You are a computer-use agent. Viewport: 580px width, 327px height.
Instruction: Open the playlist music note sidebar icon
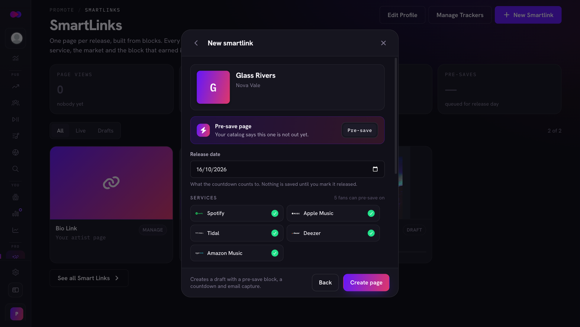(x=15, y=136)
